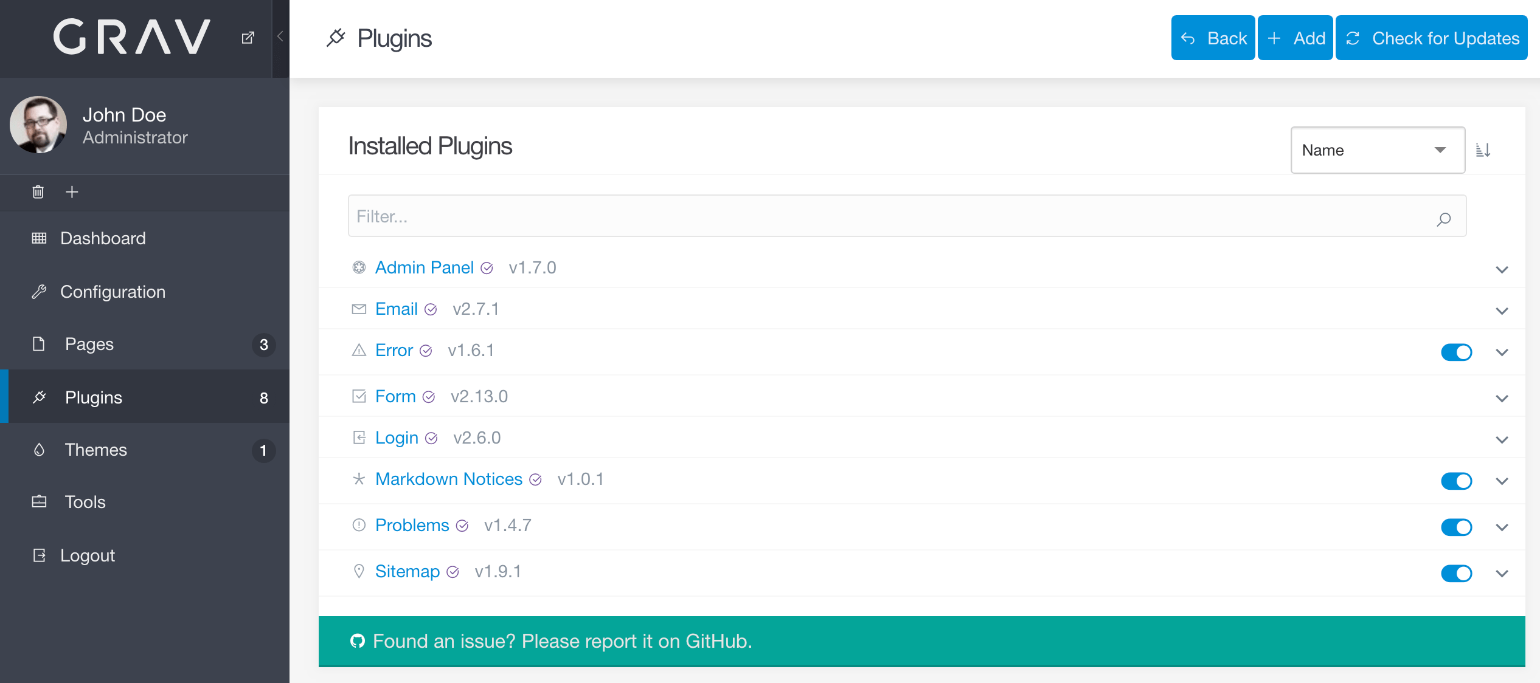Expand the Form plugin entry

(1503, 397)
